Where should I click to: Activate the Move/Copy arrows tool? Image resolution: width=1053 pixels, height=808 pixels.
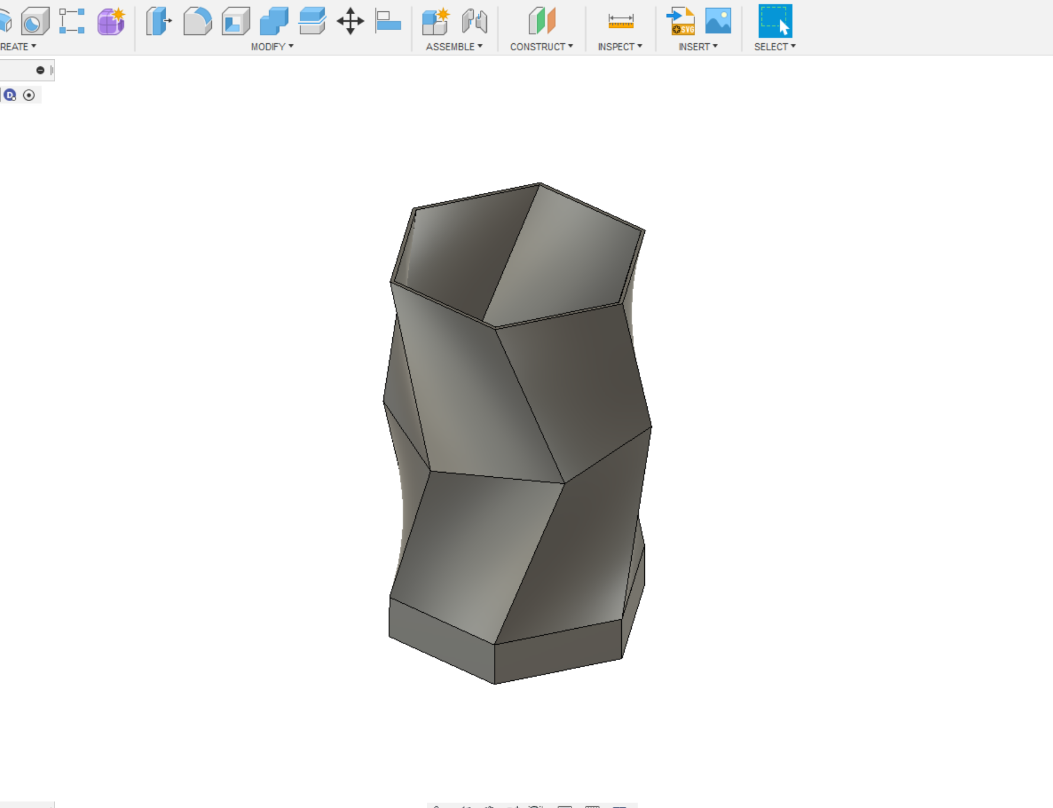[350, 21]
